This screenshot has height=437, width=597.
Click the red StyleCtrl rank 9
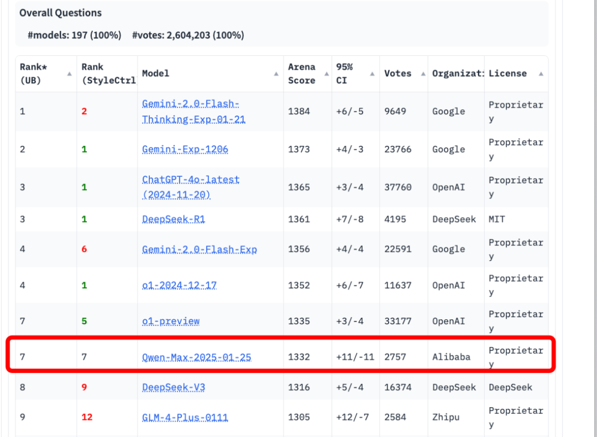[x=84, y=387]
